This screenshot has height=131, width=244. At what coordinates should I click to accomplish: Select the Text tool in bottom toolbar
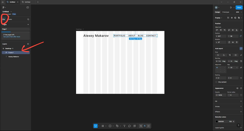tap(124, 126)
